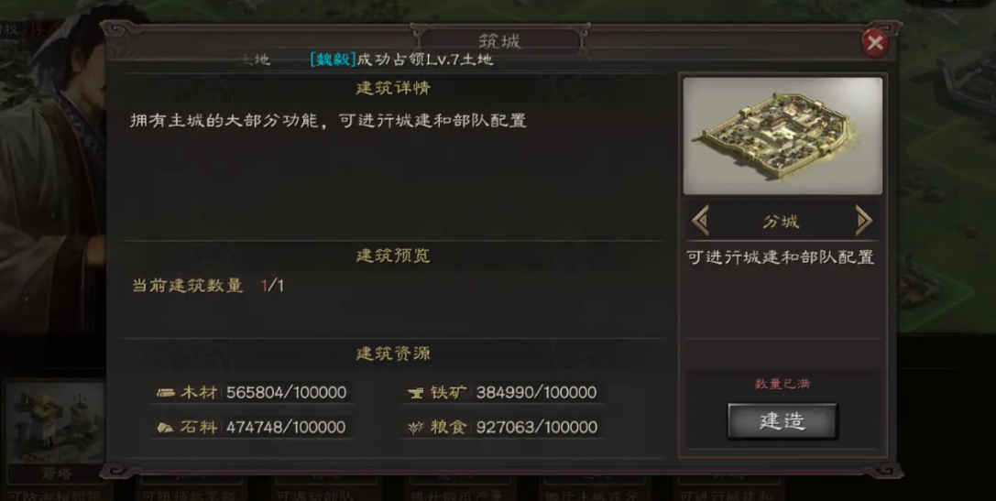
Task: Open the [魏毅] player name link
Action: click(x=333, y=60)
